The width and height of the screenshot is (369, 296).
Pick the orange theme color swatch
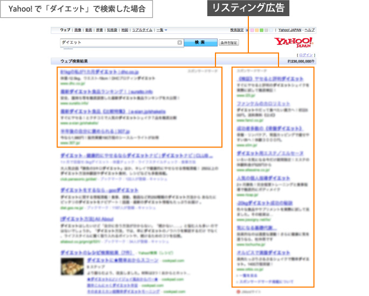click(257, 30)
